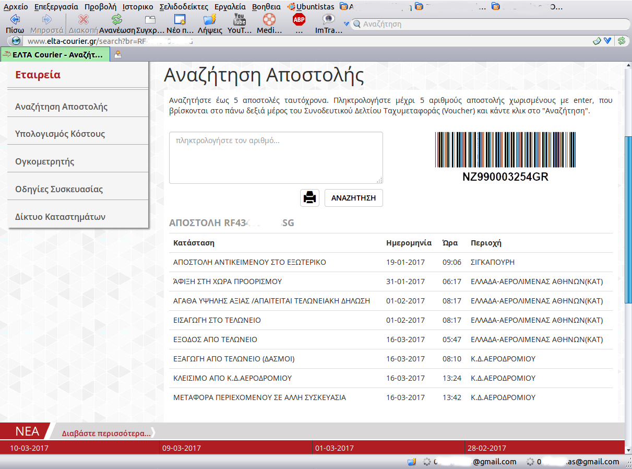Select the ΕΛΤΑ Courier browser tab
The height and width of the screenshot is (469, 632).
pos(55,54)
